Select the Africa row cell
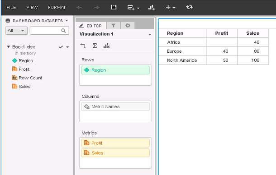The width and height of the screenshot is (276, 175). pos(182,42)
